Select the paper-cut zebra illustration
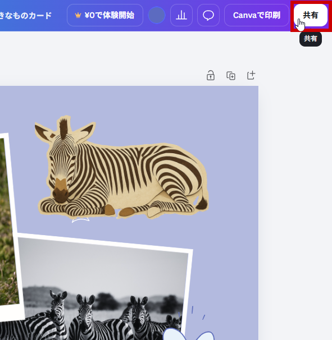The width and height of the screenshot is (332, 340). 121,167
